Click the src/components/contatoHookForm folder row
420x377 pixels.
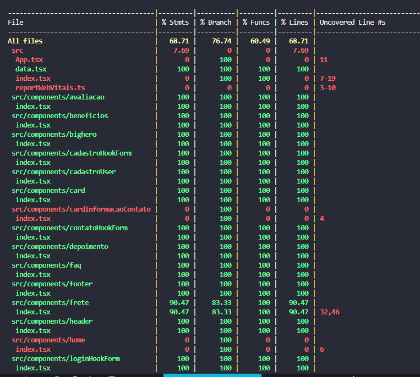pyautogui.click(x=70, y=228)
